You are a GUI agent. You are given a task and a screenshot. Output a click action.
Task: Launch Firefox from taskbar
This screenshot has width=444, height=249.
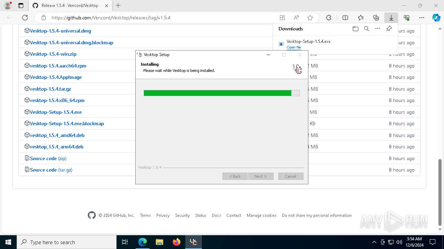tap(177, 242)
